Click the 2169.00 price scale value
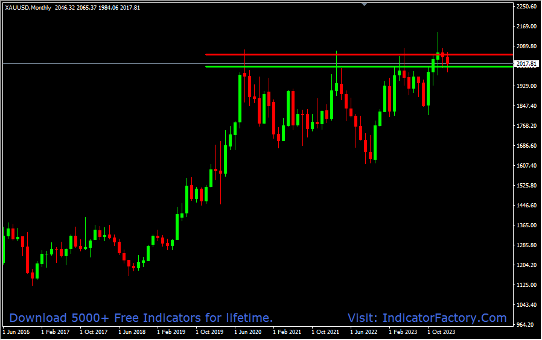Screen dimensions: 542x340 click(x=526, y=27)
